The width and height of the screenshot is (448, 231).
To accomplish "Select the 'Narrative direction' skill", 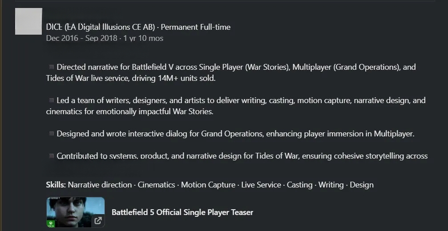I will click(x=100, y=185).
